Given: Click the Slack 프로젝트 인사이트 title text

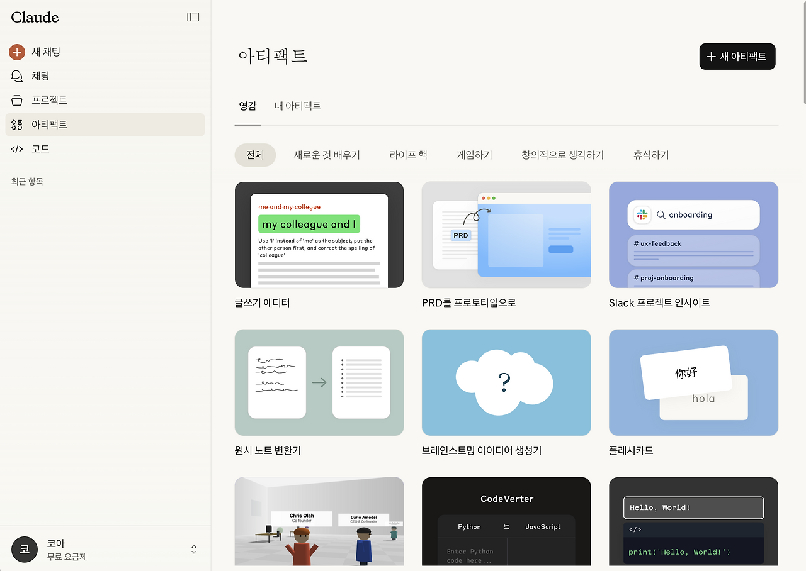Looking at the screenshot, I should [x=659, y=303].
